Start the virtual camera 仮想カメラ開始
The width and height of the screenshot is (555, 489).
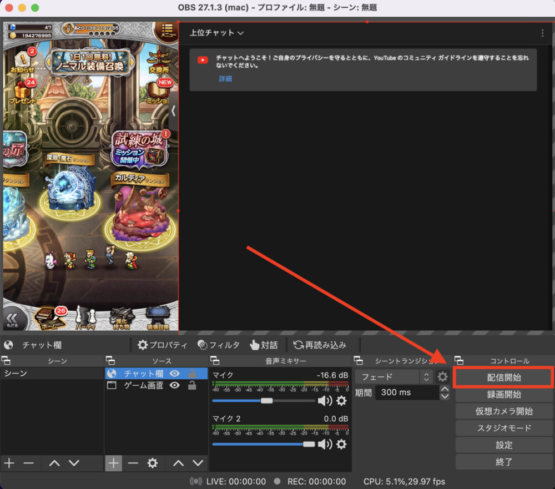click(504, 411)
